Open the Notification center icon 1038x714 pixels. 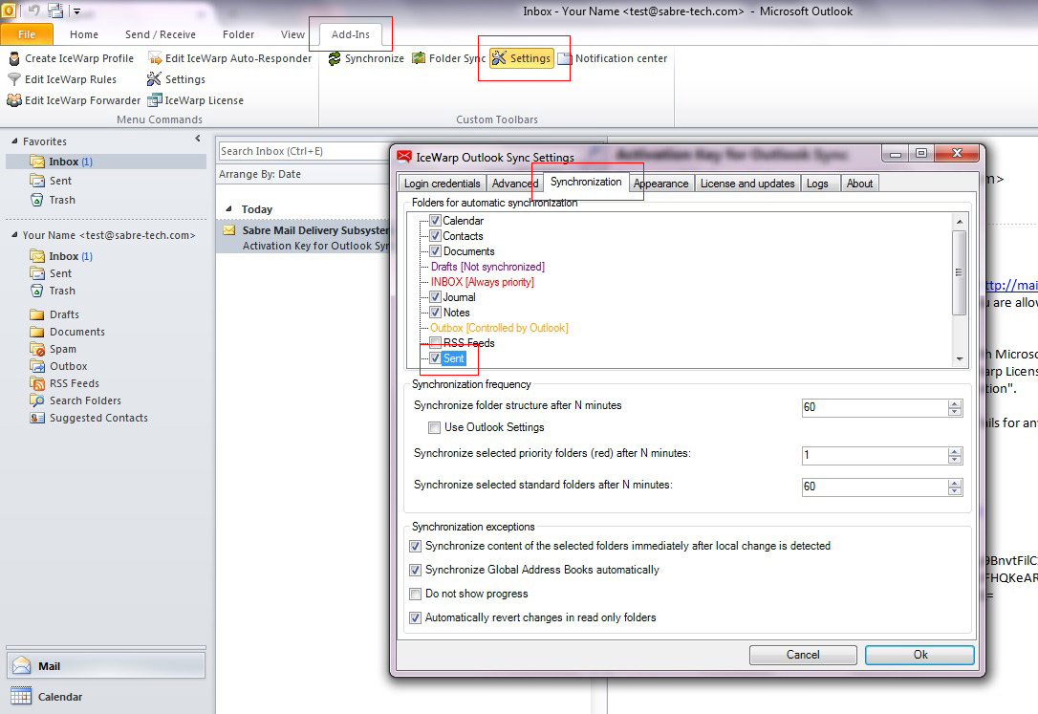(x=564, y=59)
